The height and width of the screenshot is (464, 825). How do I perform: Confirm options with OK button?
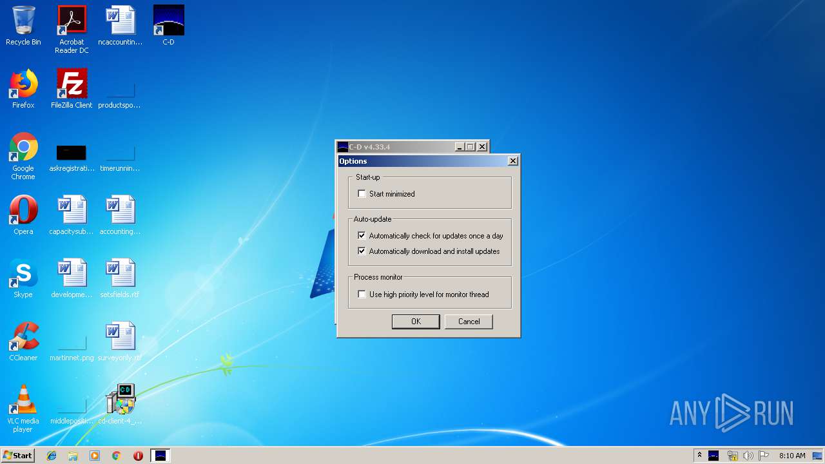(416, 322)
